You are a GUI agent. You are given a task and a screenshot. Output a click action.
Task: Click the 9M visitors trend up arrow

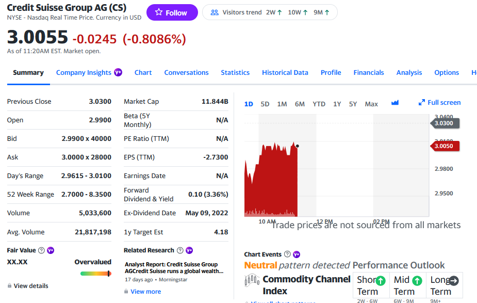327,12
